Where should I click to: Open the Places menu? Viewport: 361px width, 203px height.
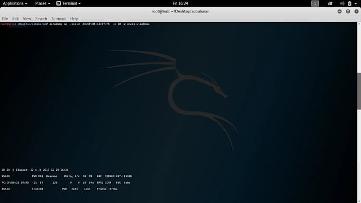point(43,3)
